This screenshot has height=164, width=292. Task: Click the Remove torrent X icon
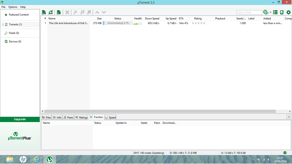[x=67, y=13]
